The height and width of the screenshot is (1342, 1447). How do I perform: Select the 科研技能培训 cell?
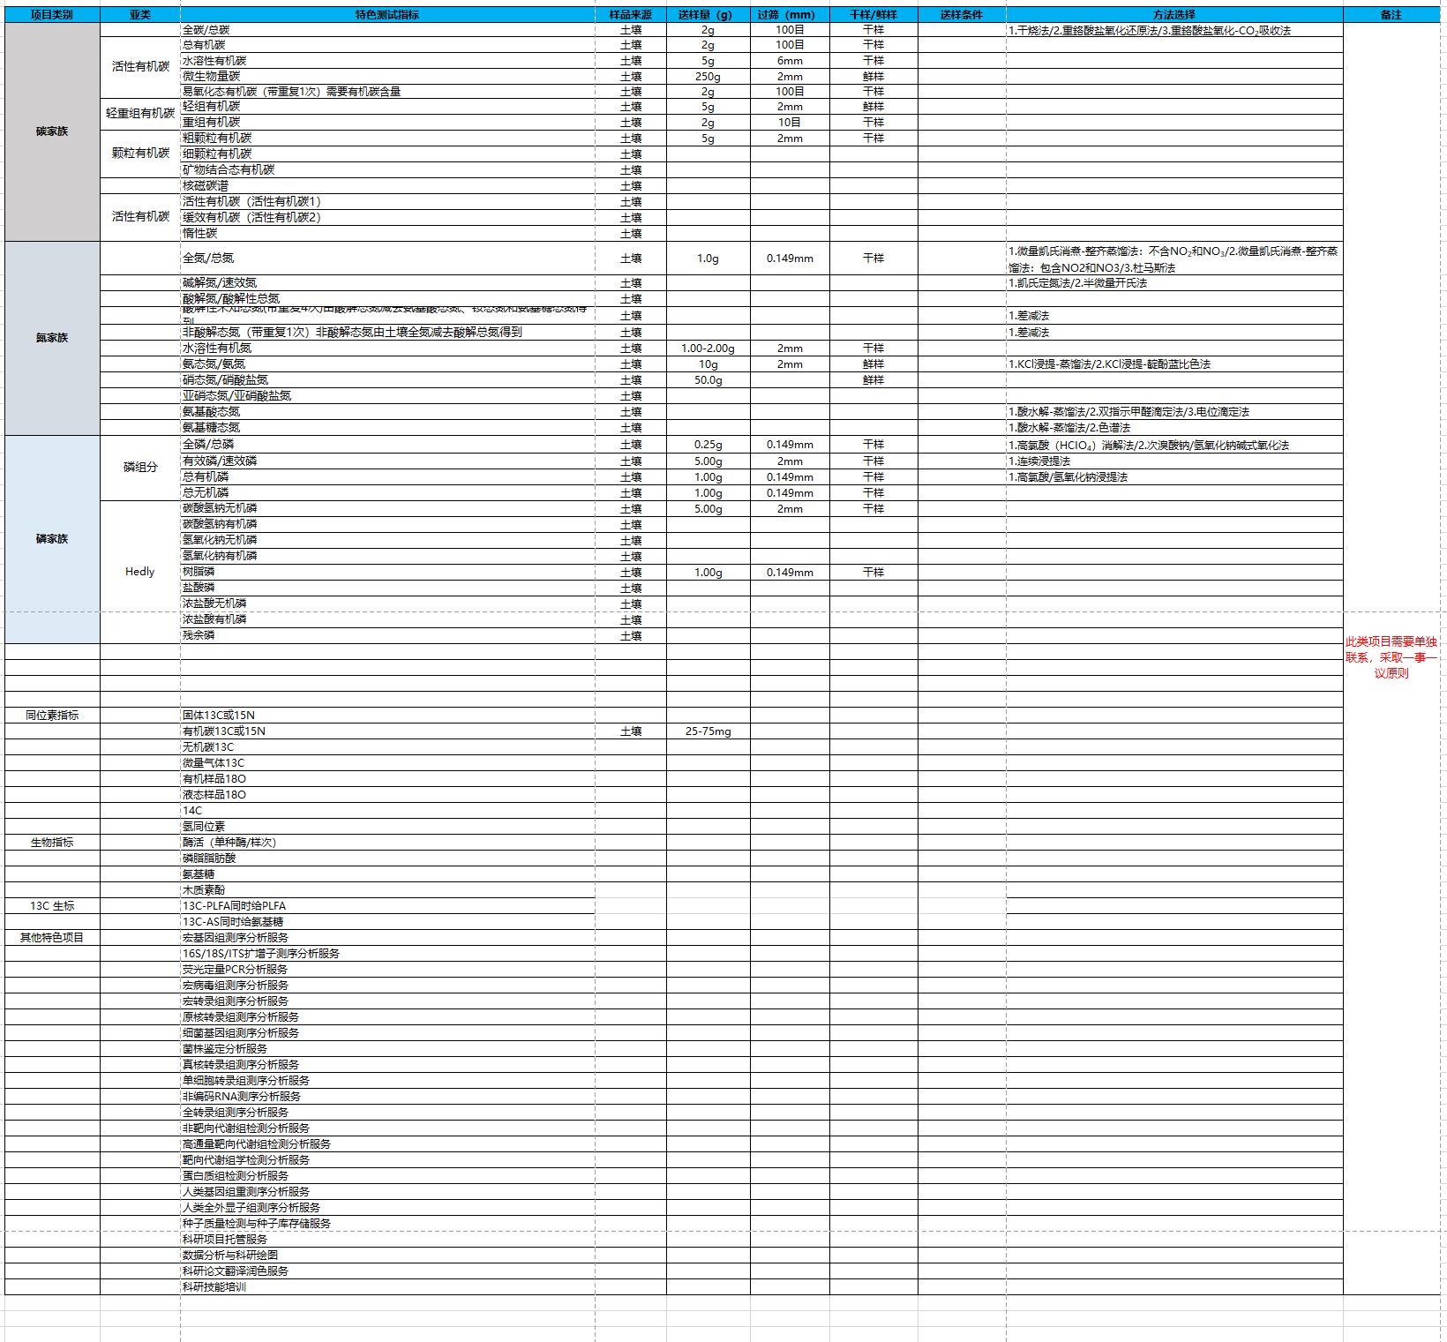pos(214,1287)
